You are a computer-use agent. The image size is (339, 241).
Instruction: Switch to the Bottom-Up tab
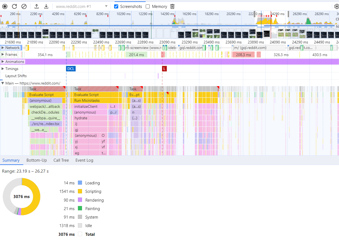click(36, 160)
